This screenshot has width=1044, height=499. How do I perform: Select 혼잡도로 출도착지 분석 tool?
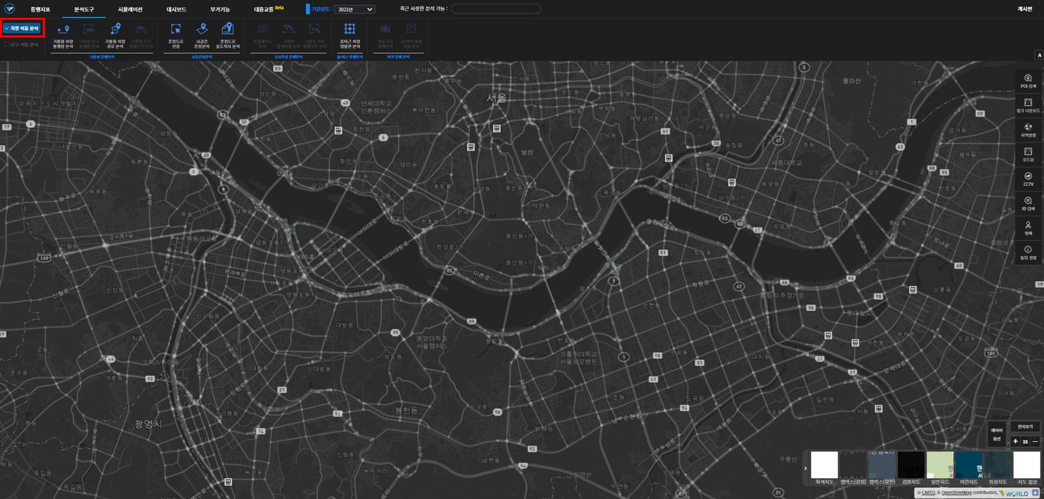click(x=228, y=36)
